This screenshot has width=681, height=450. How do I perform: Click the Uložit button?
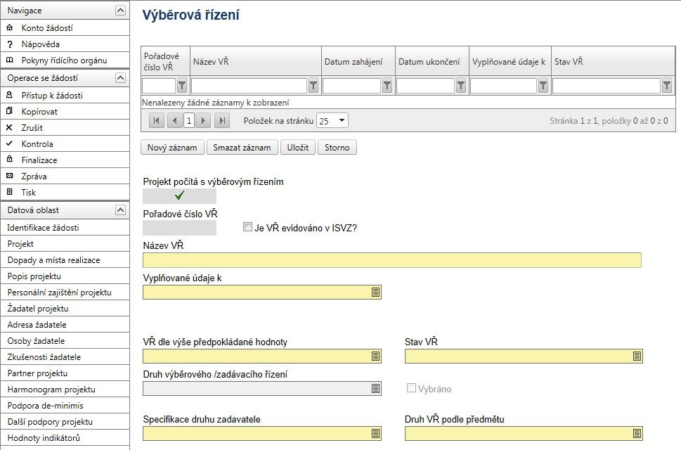pos(298,147)
